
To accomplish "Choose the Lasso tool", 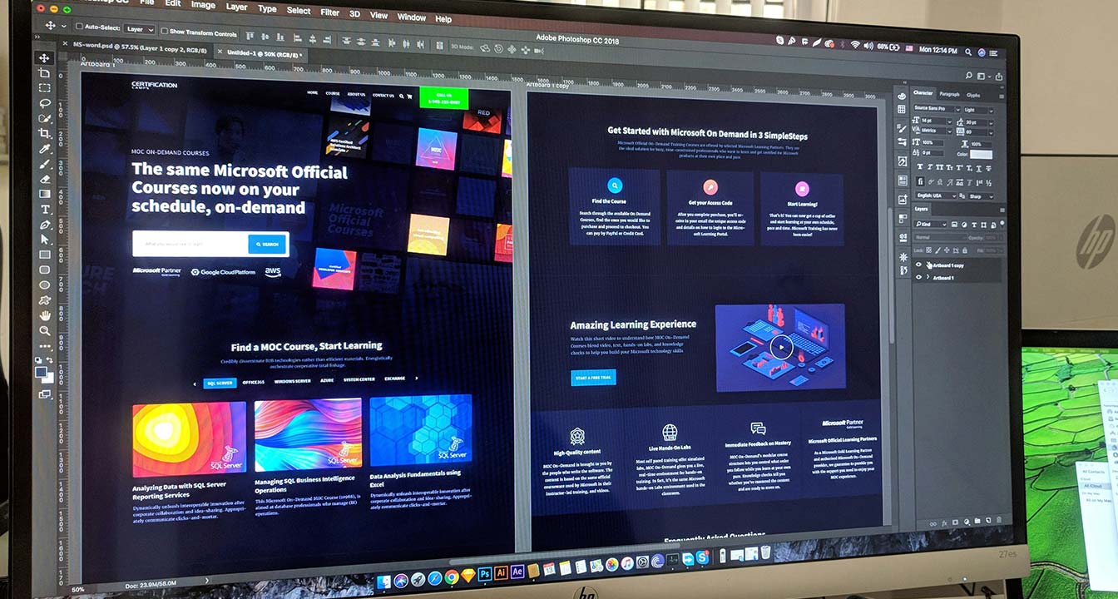I will [44, 103].
